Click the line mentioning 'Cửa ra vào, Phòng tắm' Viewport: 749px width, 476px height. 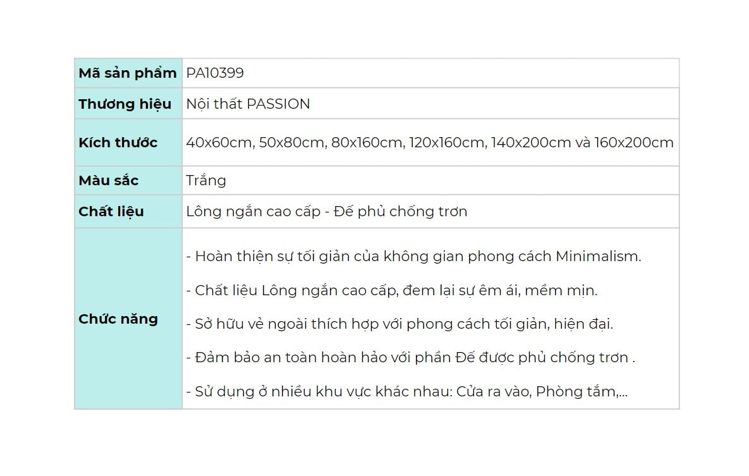pos(407,392)
